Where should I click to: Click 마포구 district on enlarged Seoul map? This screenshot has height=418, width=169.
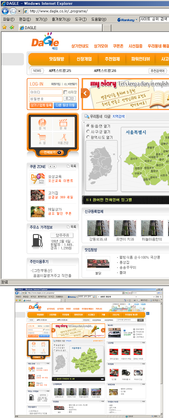pos(148,161)
